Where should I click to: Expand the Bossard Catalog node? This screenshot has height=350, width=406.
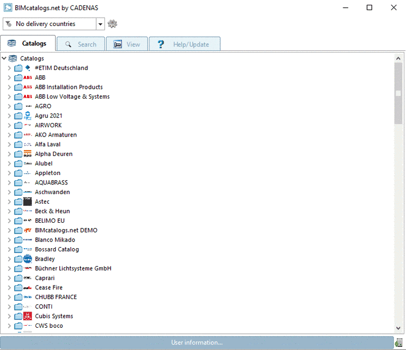[x=9, y=249]
